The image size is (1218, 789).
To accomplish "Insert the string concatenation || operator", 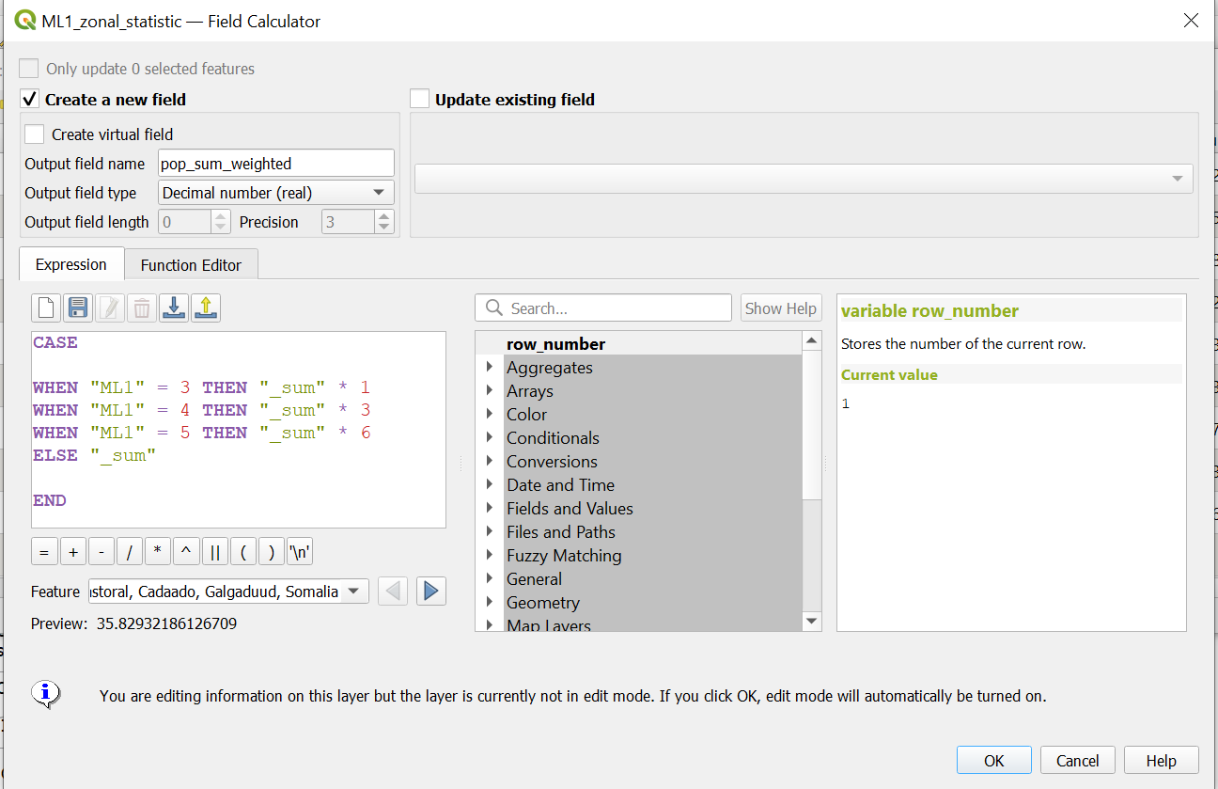I will pyautogui.click(x=215, y=552).
